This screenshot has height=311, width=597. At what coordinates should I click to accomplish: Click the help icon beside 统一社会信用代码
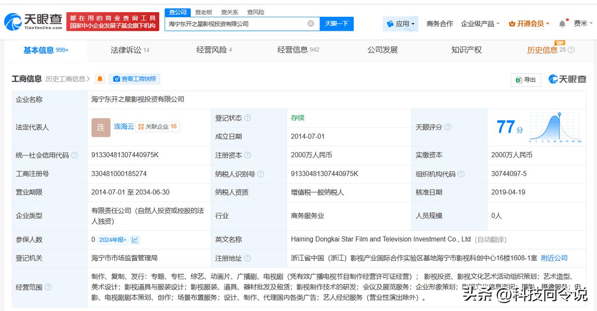click(74, 155)
